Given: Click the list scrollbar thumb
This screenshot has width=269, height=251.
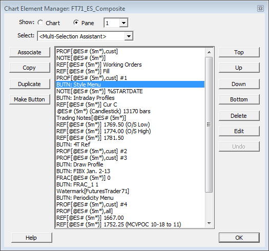Looking at the screenshot, I should coord(209,124).
